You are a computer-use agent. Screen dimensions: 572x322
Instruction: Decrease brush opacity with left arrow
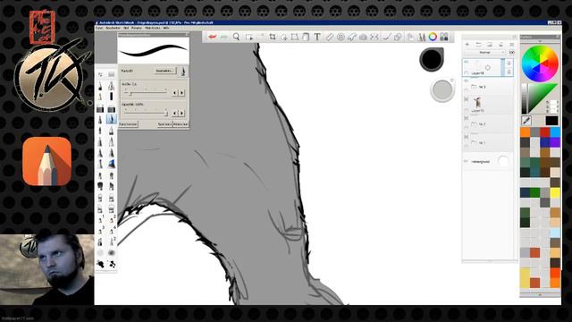click(174, 114)
